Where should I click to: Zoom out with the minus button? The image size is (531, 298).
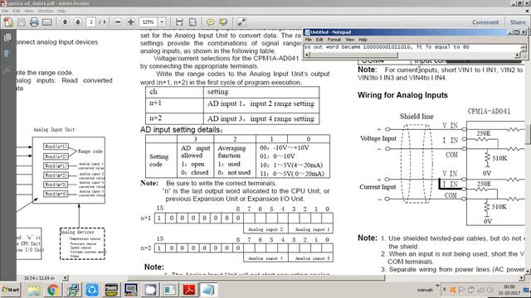coord(118,22)
